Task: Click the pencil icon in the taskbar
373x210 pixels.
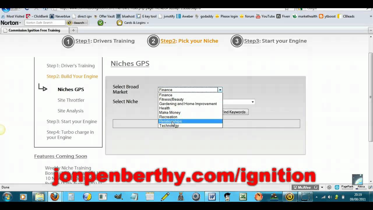Action: point(165,197)
